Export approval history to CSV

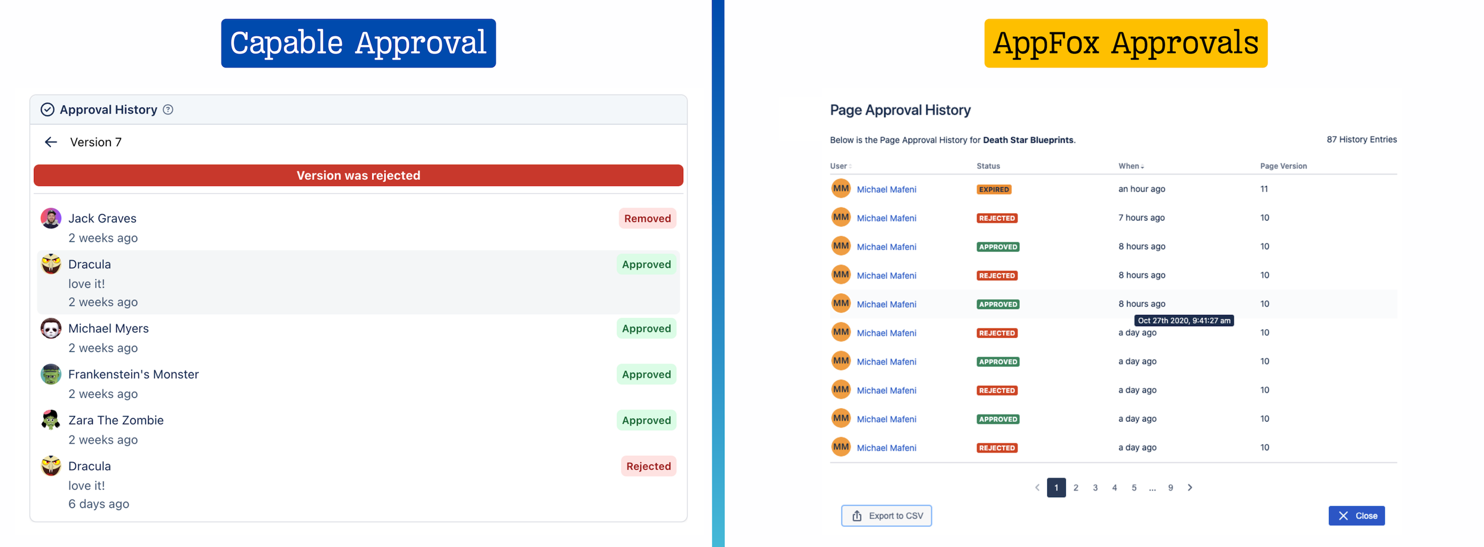(x=886, y=516)
